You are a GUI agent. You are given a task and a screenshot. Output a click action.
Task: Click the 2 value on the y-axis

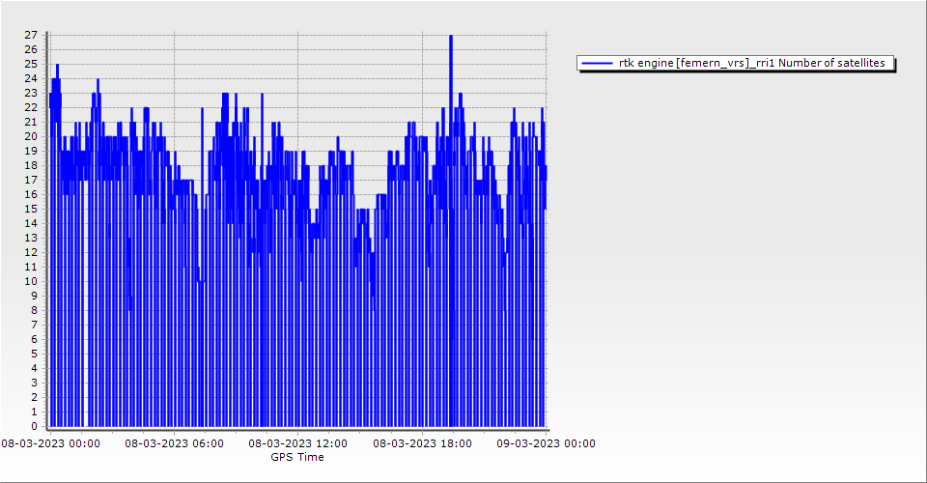tap(34, 397)
